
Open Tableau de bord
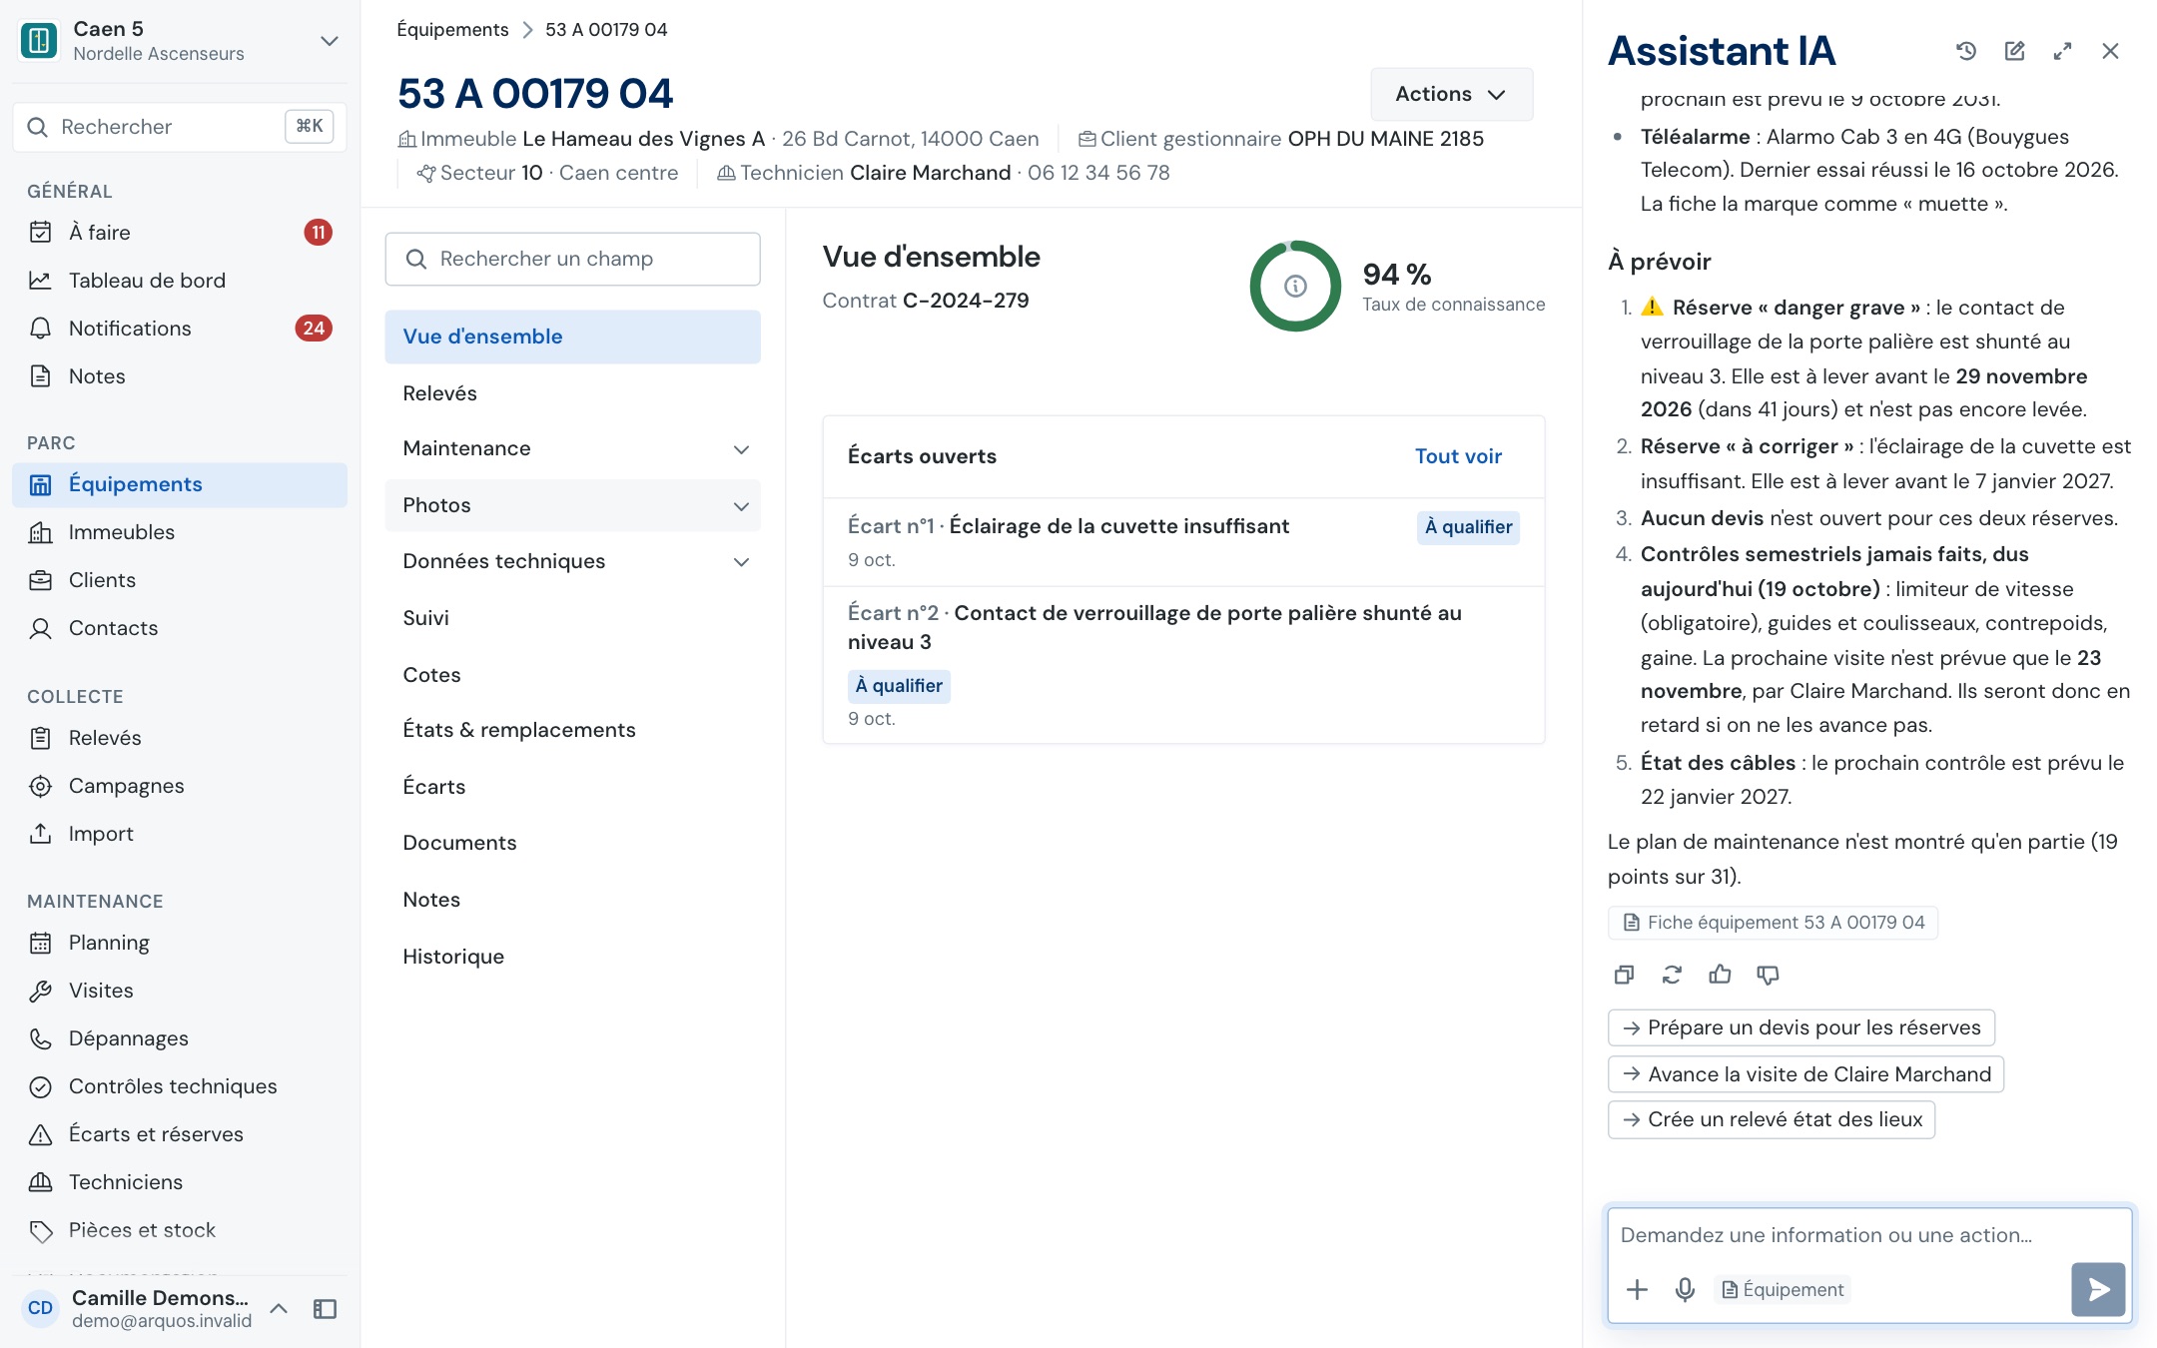(x=180, y=281)
